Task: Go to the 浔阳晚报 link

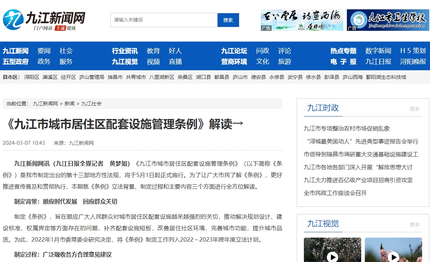Action: 413,62
